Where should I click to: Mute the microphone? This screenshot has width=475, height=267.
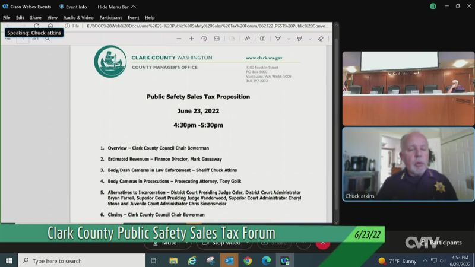point(165,243)
